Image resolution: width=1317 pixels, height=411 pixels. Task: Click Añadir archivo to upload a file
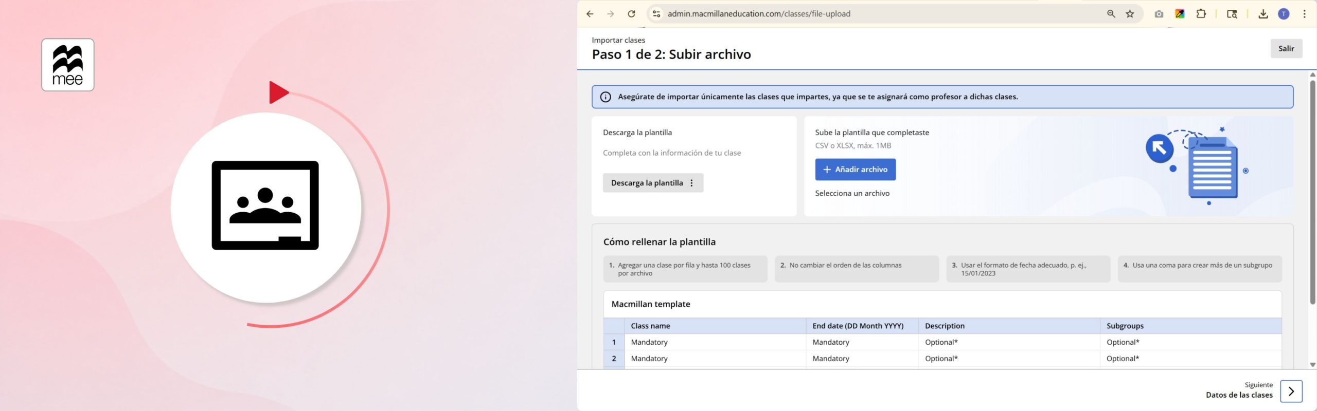(x=856, y=170)
